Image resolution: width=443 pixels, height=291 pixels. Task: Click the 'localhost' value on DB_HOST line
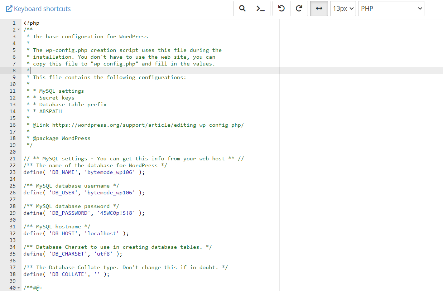coord(101,233)
